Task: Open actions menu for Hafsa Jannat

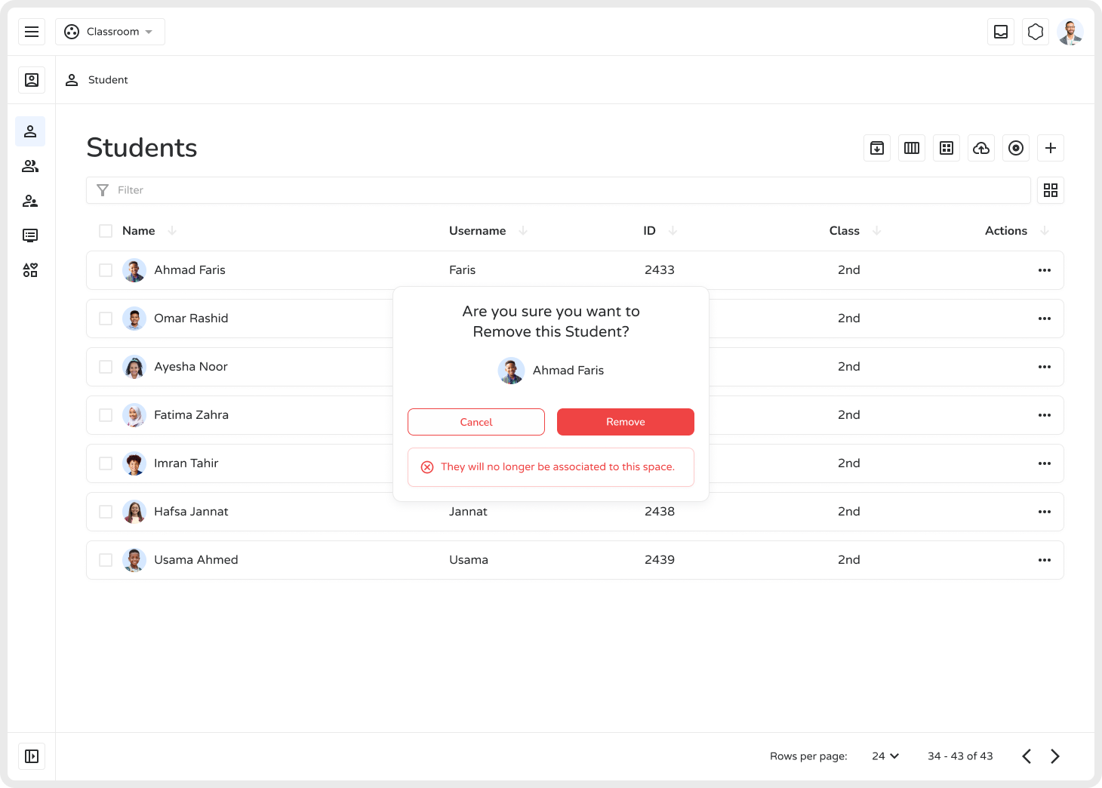Action: pyautogui.click(x=1045, y=512)
